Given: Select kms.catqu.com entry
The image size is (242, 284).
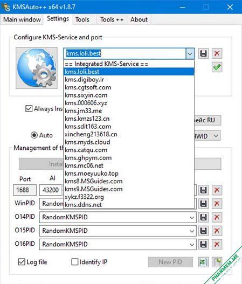Looking at the screenshot, I should (x=129, y=150).
